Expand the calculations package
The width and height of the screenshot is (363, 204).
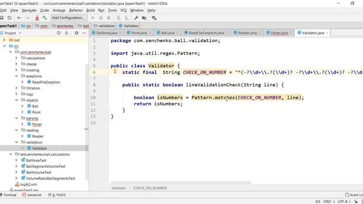point(16,58)
